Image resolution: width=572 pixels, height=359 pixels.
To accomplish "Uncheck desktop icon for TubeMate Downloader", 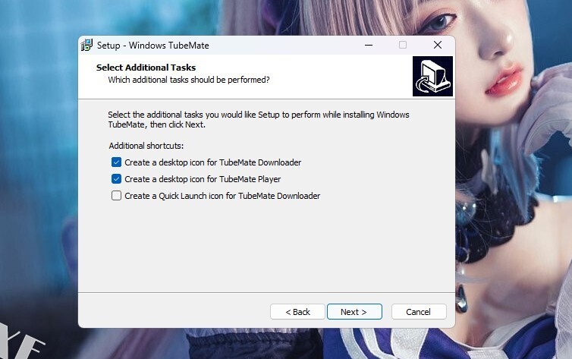I will pos(116,162).
